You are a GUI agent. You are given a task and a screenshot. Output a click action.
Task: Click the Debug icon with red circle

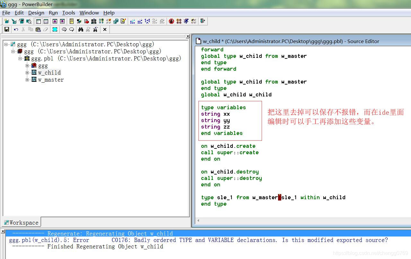pyautogui.click(x=171, y=21)
